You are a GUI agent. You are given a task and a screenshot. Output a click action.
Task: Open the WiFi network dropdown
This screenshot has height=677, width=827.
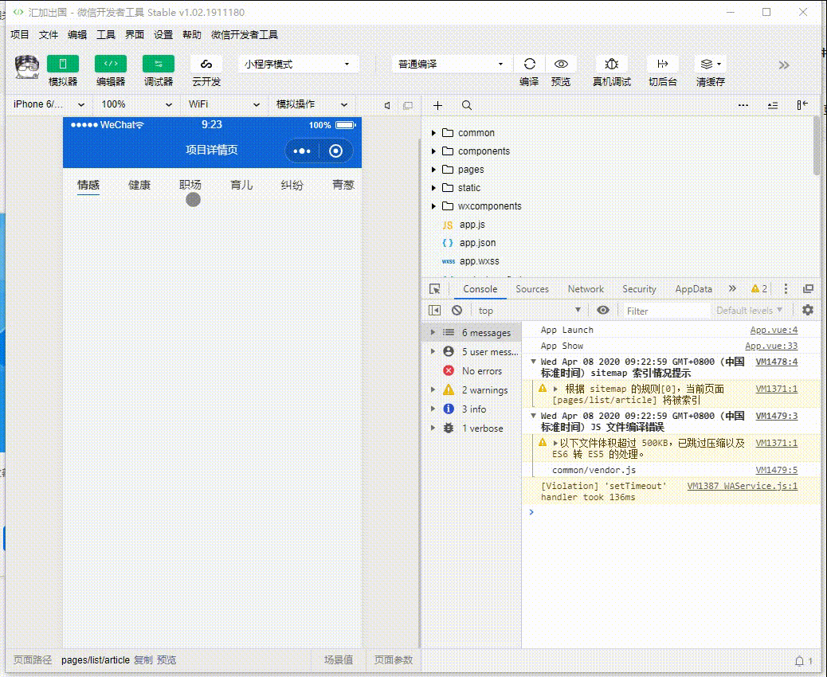[223, 104]
